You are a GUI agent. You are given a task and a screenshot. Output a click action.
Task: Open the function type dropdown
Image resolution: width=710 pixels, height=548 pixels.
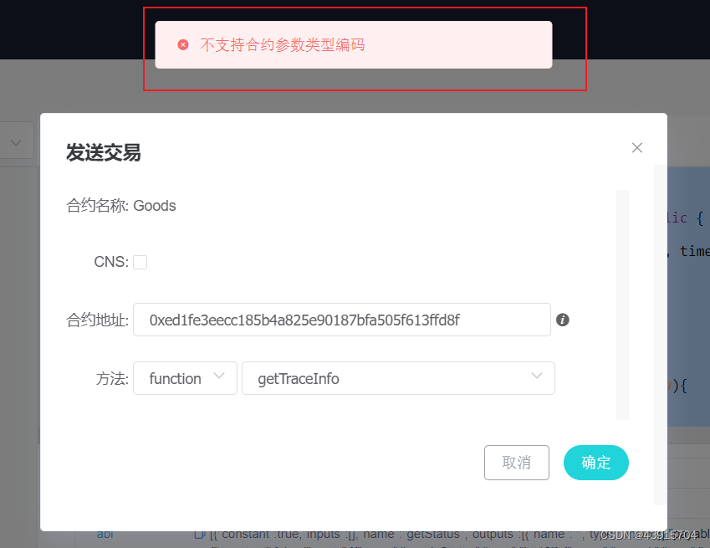(x=185, y=378)
